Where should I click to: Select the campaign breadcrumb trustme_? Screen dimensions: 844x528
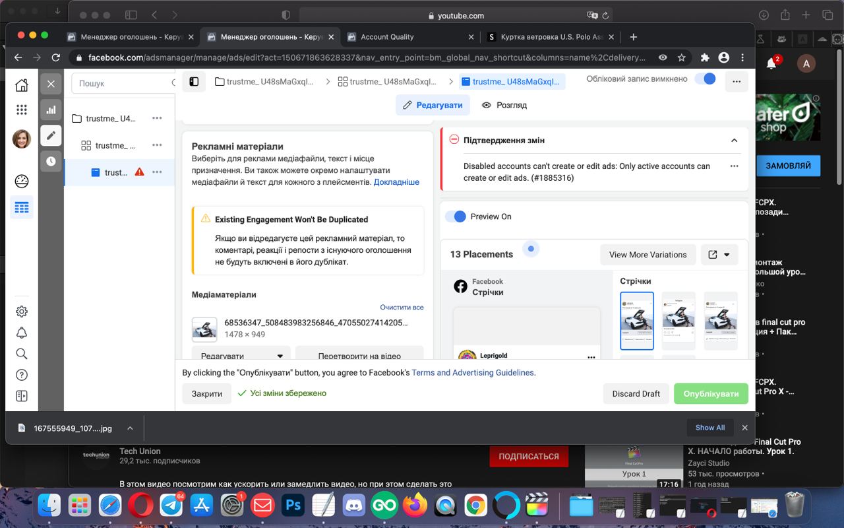[264, 82]
